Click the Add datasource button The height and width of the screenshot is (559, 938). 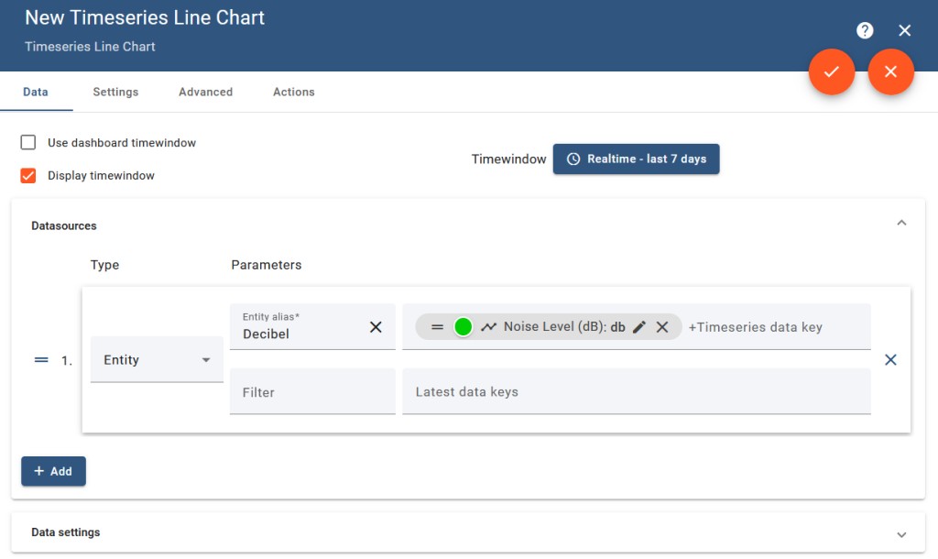[x=53, y=471]
